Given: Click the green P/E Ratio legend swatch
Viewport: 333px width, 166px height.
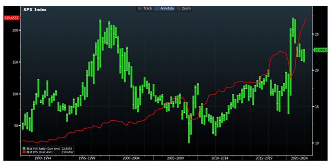Looking at the screenshot, I should click(x=24, y=148).
